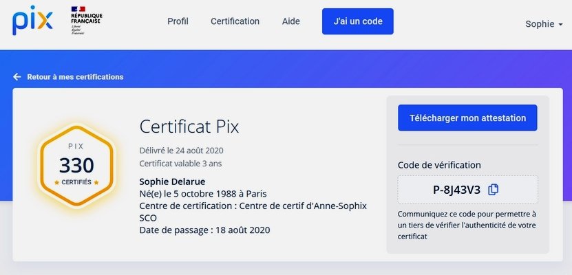
Task: Open the Aide menu item
Action: [x=290, y=21]
